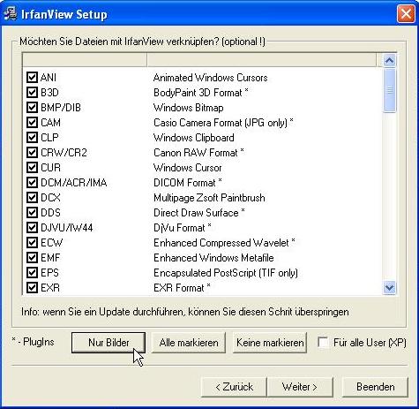Click the Alle markieren button
The width and height of the screenshot is (419, 409).
[x=189, y=343]
